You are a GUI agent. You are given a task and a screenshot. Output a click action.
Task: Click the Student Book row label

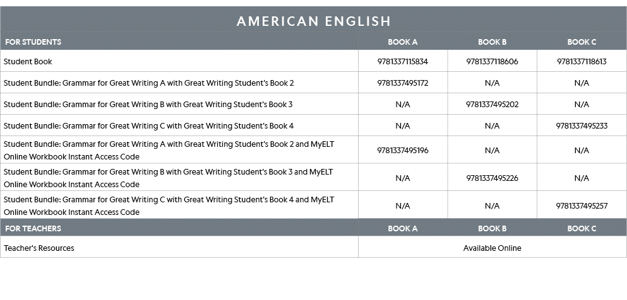28,62
